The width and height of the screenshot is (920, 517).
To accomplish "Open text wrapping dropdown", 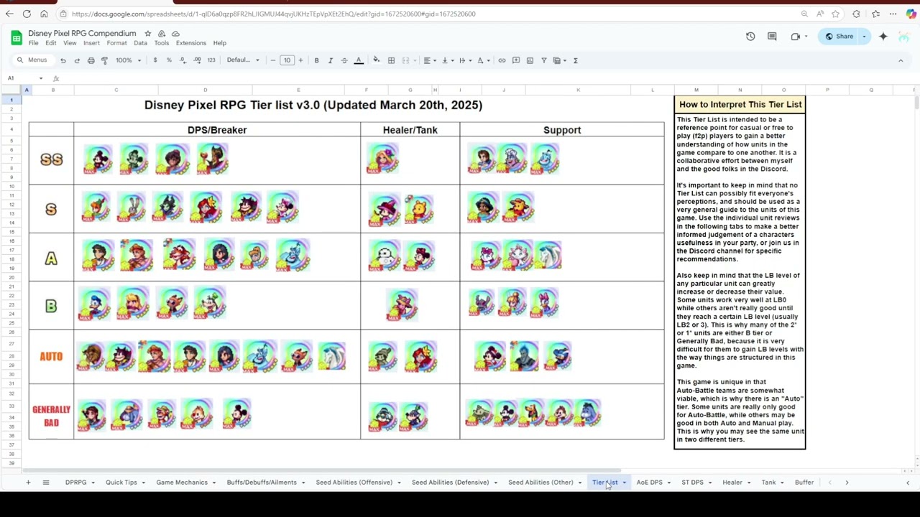I will coord(464,60).
